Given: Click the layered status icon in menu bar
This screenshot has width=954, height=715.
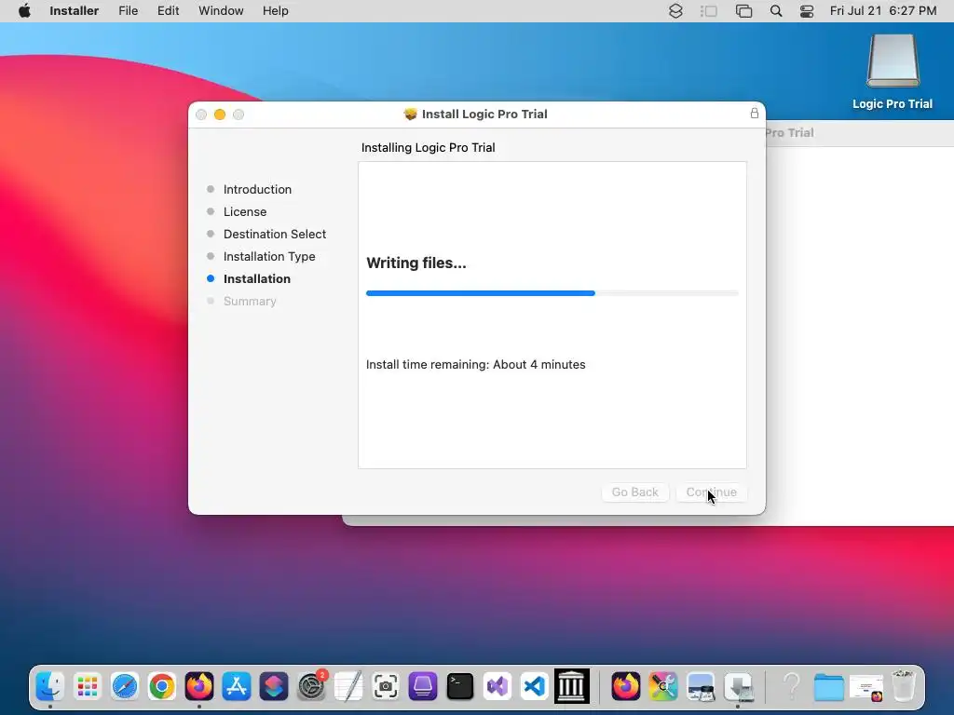Looking at the screenshot, I should point(676,11).
